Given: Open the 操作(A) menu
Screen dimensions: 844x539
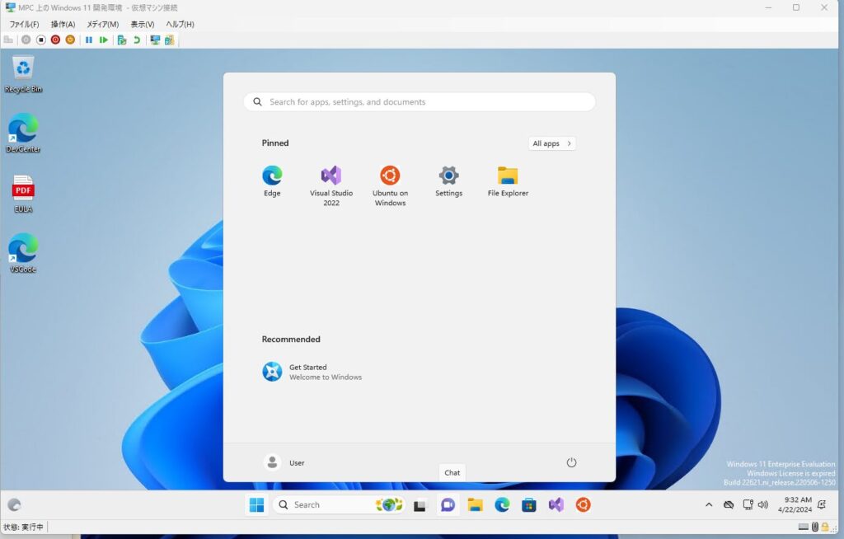Looking at the screenshot, I should [63, 24].
